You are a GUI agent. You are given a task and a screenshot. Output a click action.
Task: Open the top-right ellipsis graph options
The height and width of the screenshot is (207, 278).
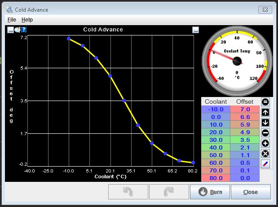pyautogui.click(x=195, y=30)
